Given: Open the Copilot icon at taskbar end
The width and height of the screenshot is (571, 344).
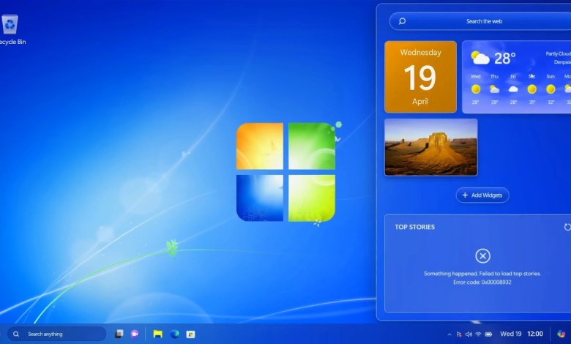Looking at the screenshot, I should click(561, 334).
